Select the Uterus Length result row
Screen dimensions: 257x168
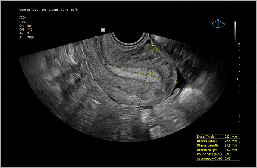(217, 145)
